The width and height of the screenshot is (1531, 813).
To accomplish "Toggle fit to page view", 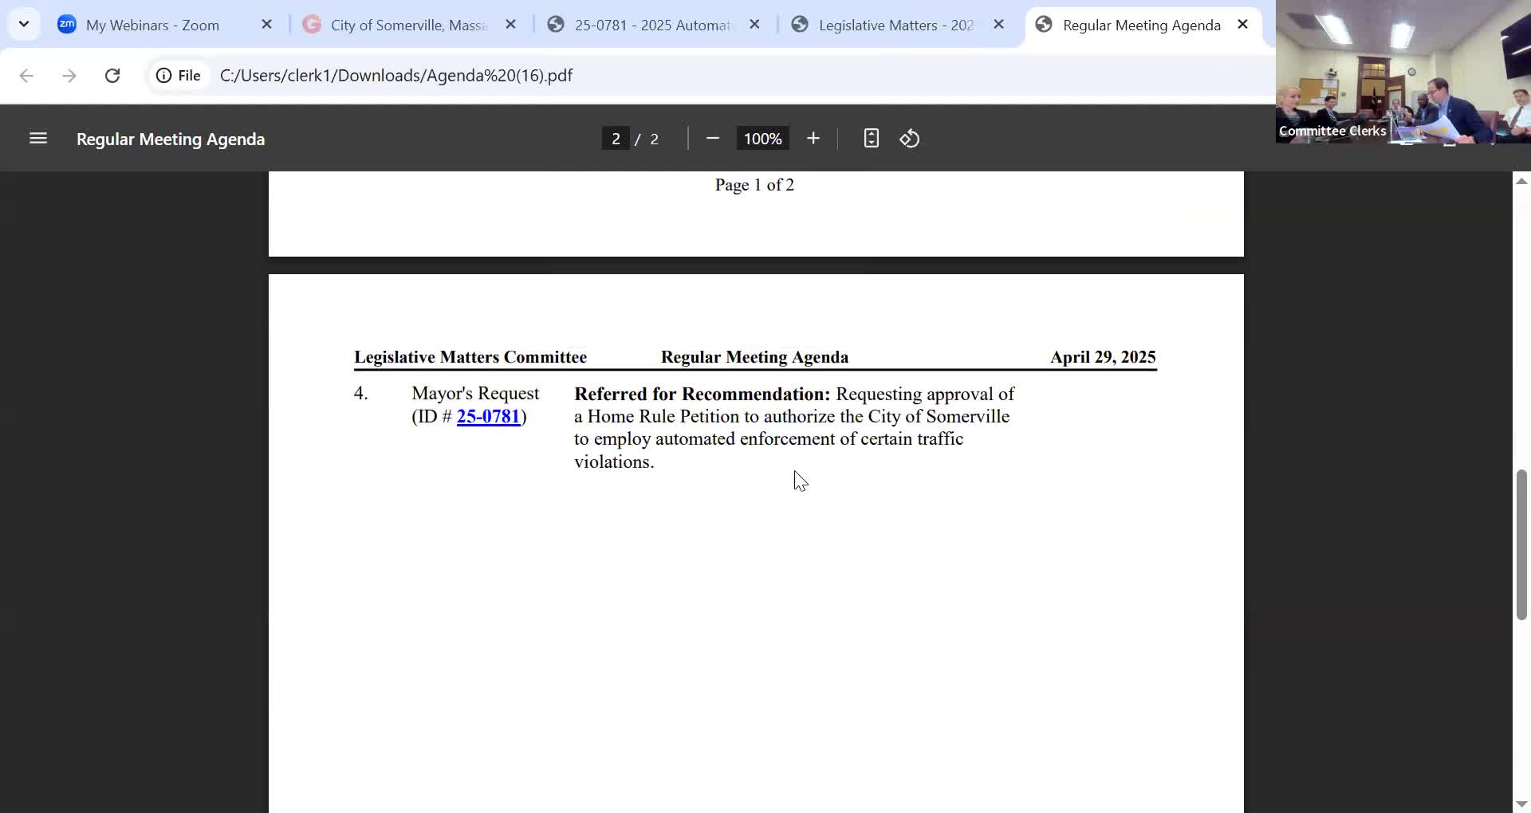I will click(872, 139).
